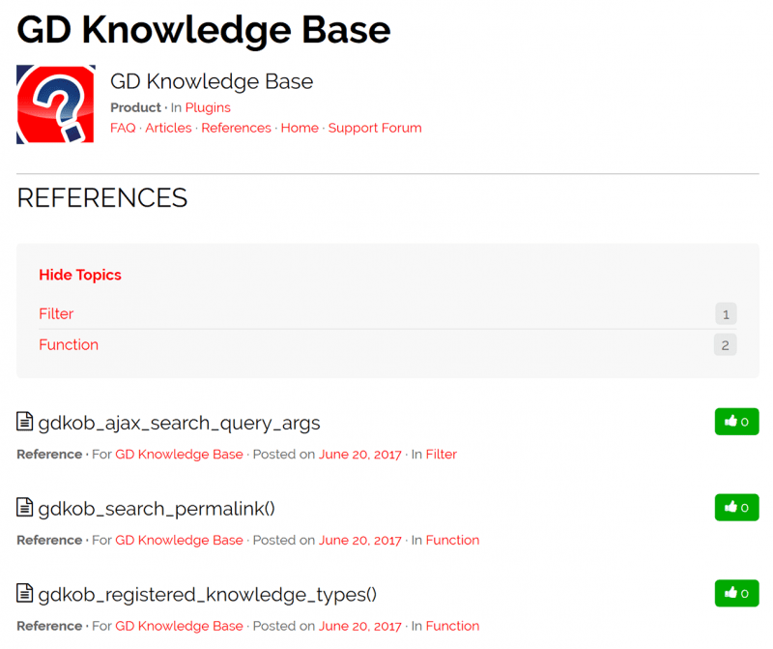Click GD Knowledge Base link under gdkob_search_permalink()

(x=179, y=540)
